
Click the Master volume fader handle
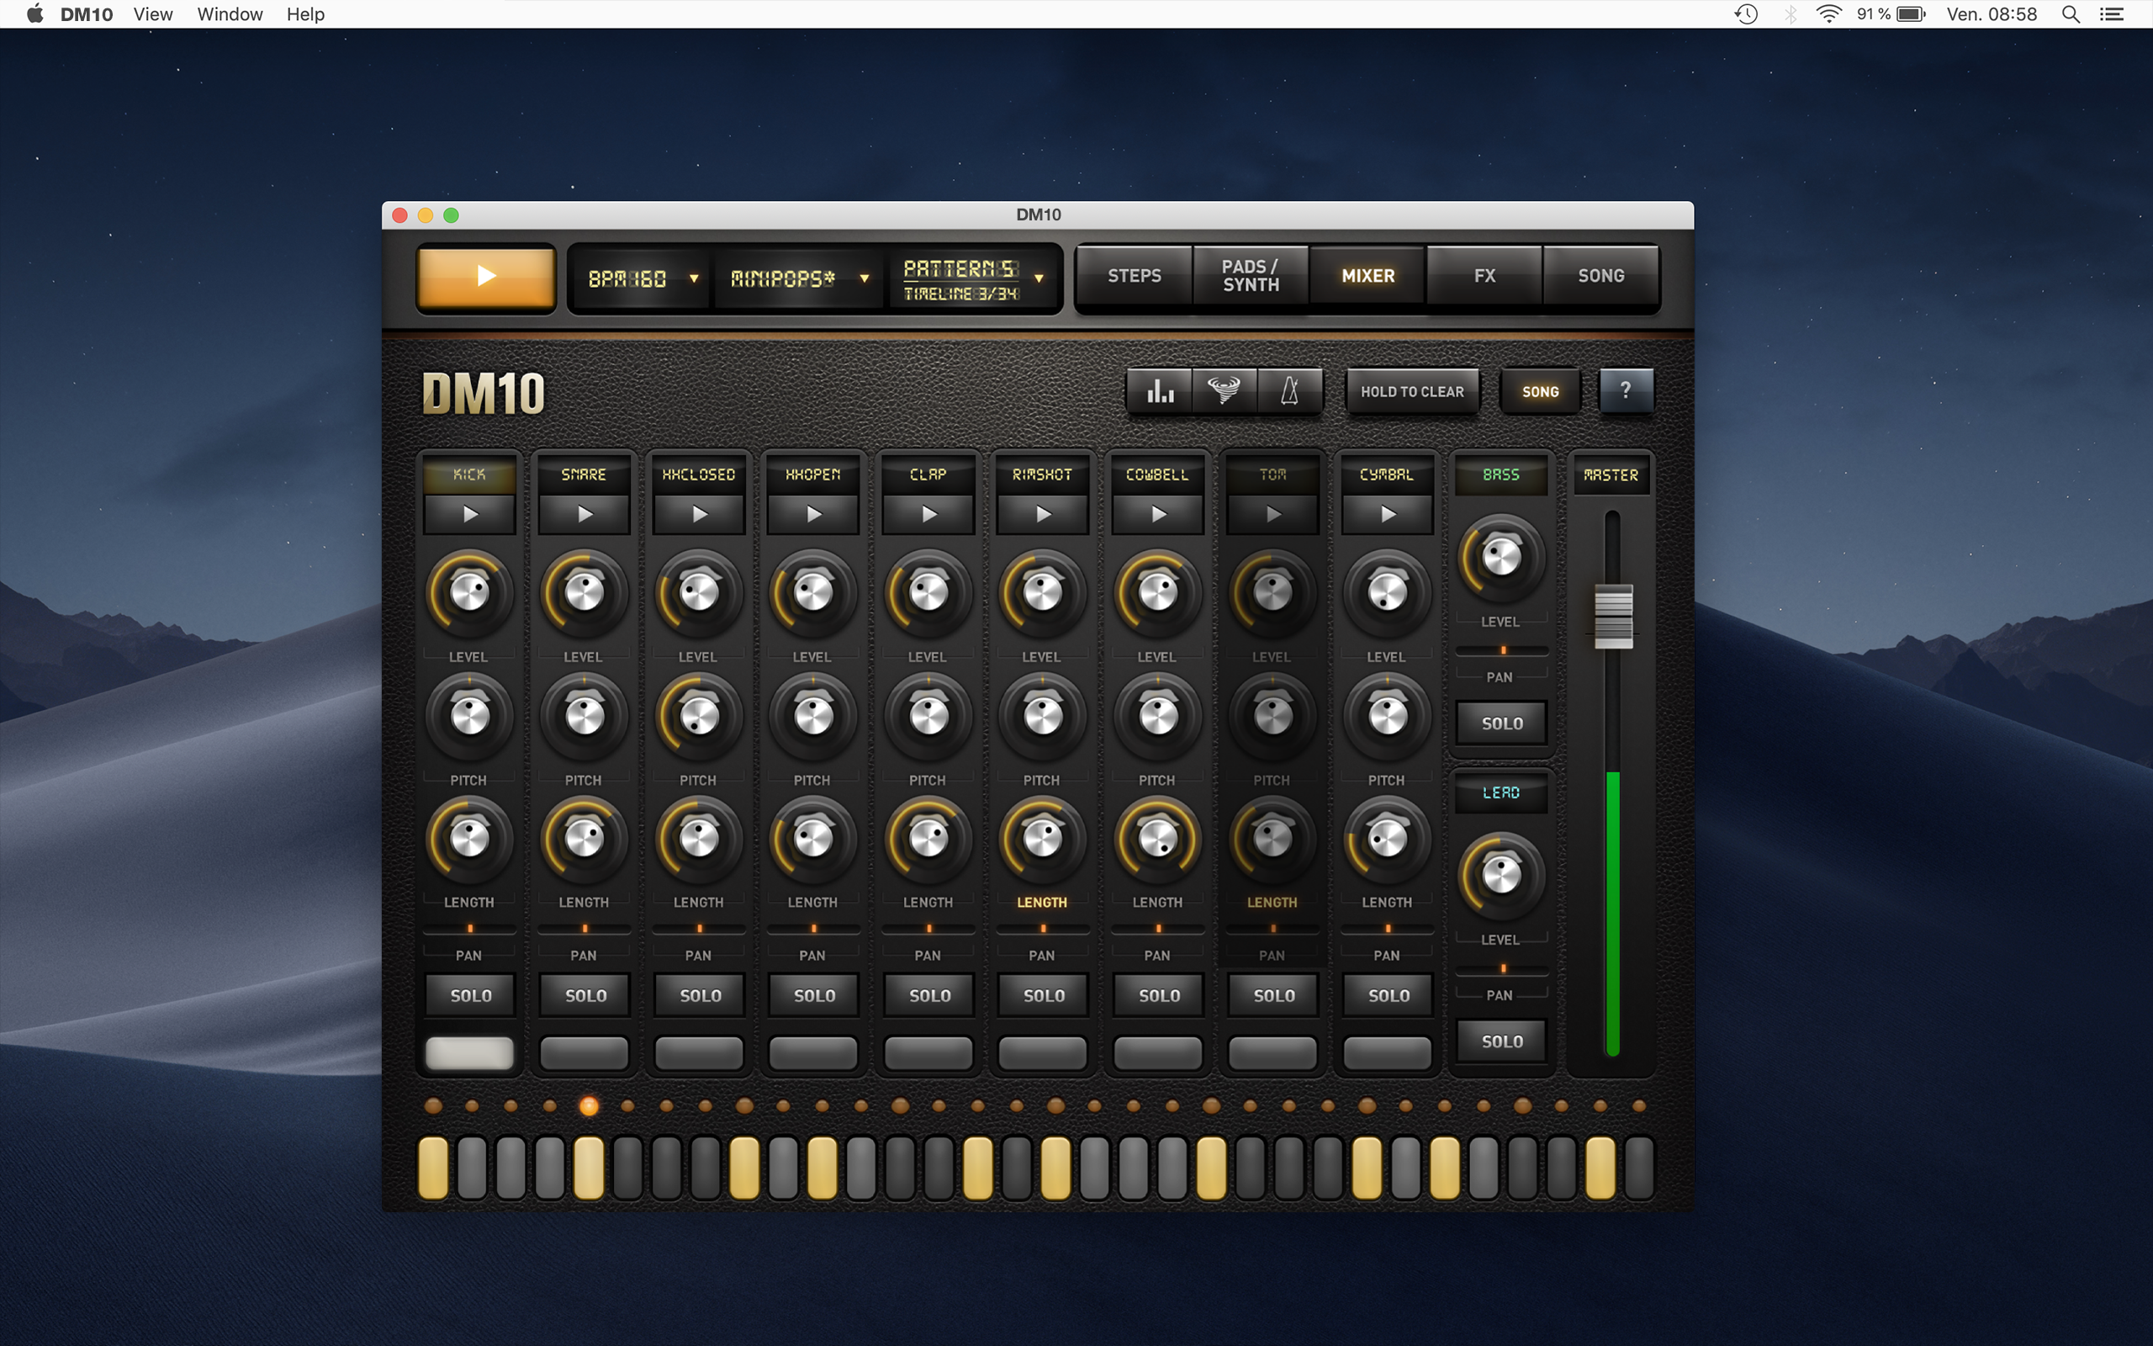pyautogui.click(x=1612, y=616)
